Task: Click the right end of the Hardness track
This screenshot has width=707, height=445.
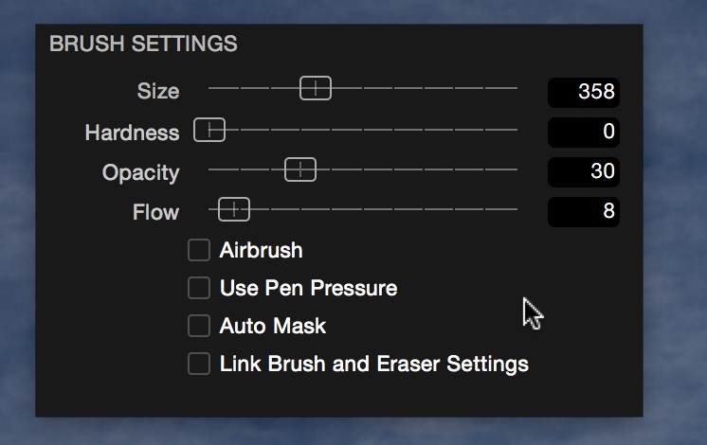Action: pos(516,130)
